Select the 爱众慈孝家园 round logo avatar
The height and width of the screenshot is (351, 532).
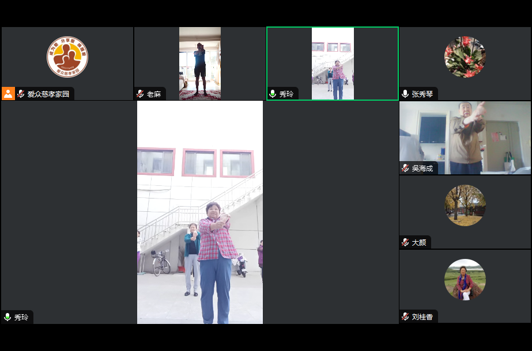point(67,57)
